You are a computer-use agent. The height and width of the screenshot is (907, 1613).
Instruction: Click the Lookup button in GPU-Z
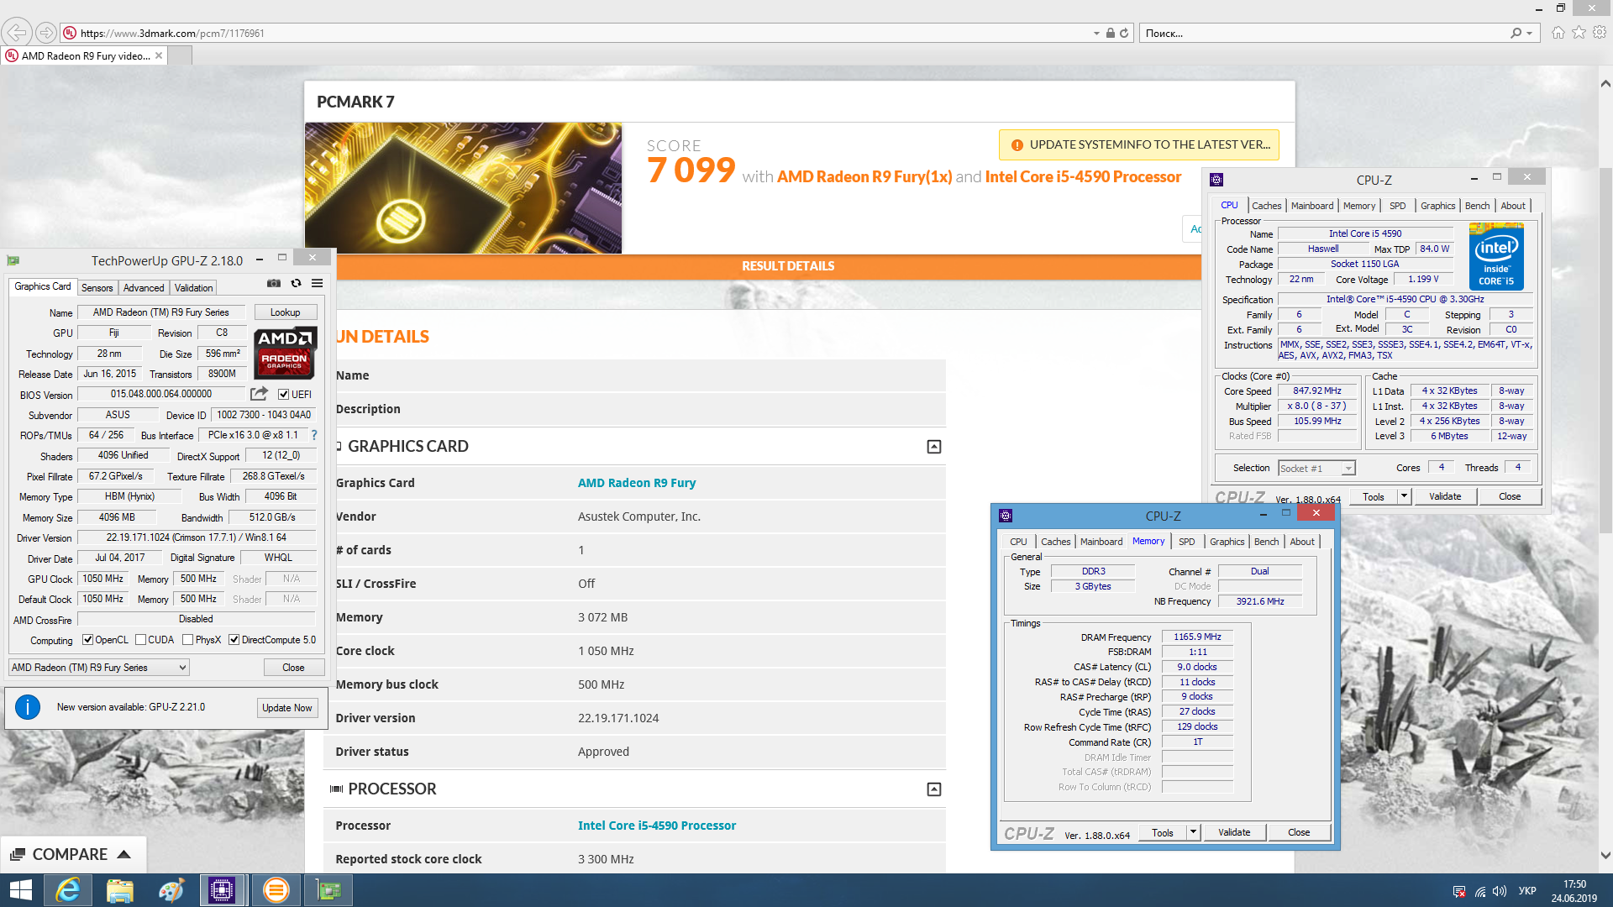tap(285, 312)
